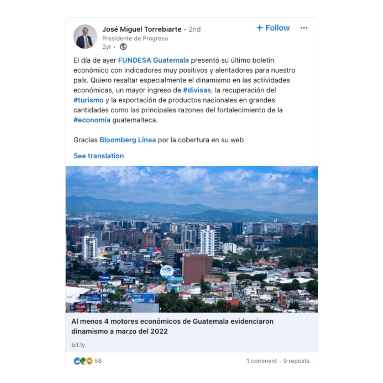
Task: Open the #economía hashtag
Action: 92,120
